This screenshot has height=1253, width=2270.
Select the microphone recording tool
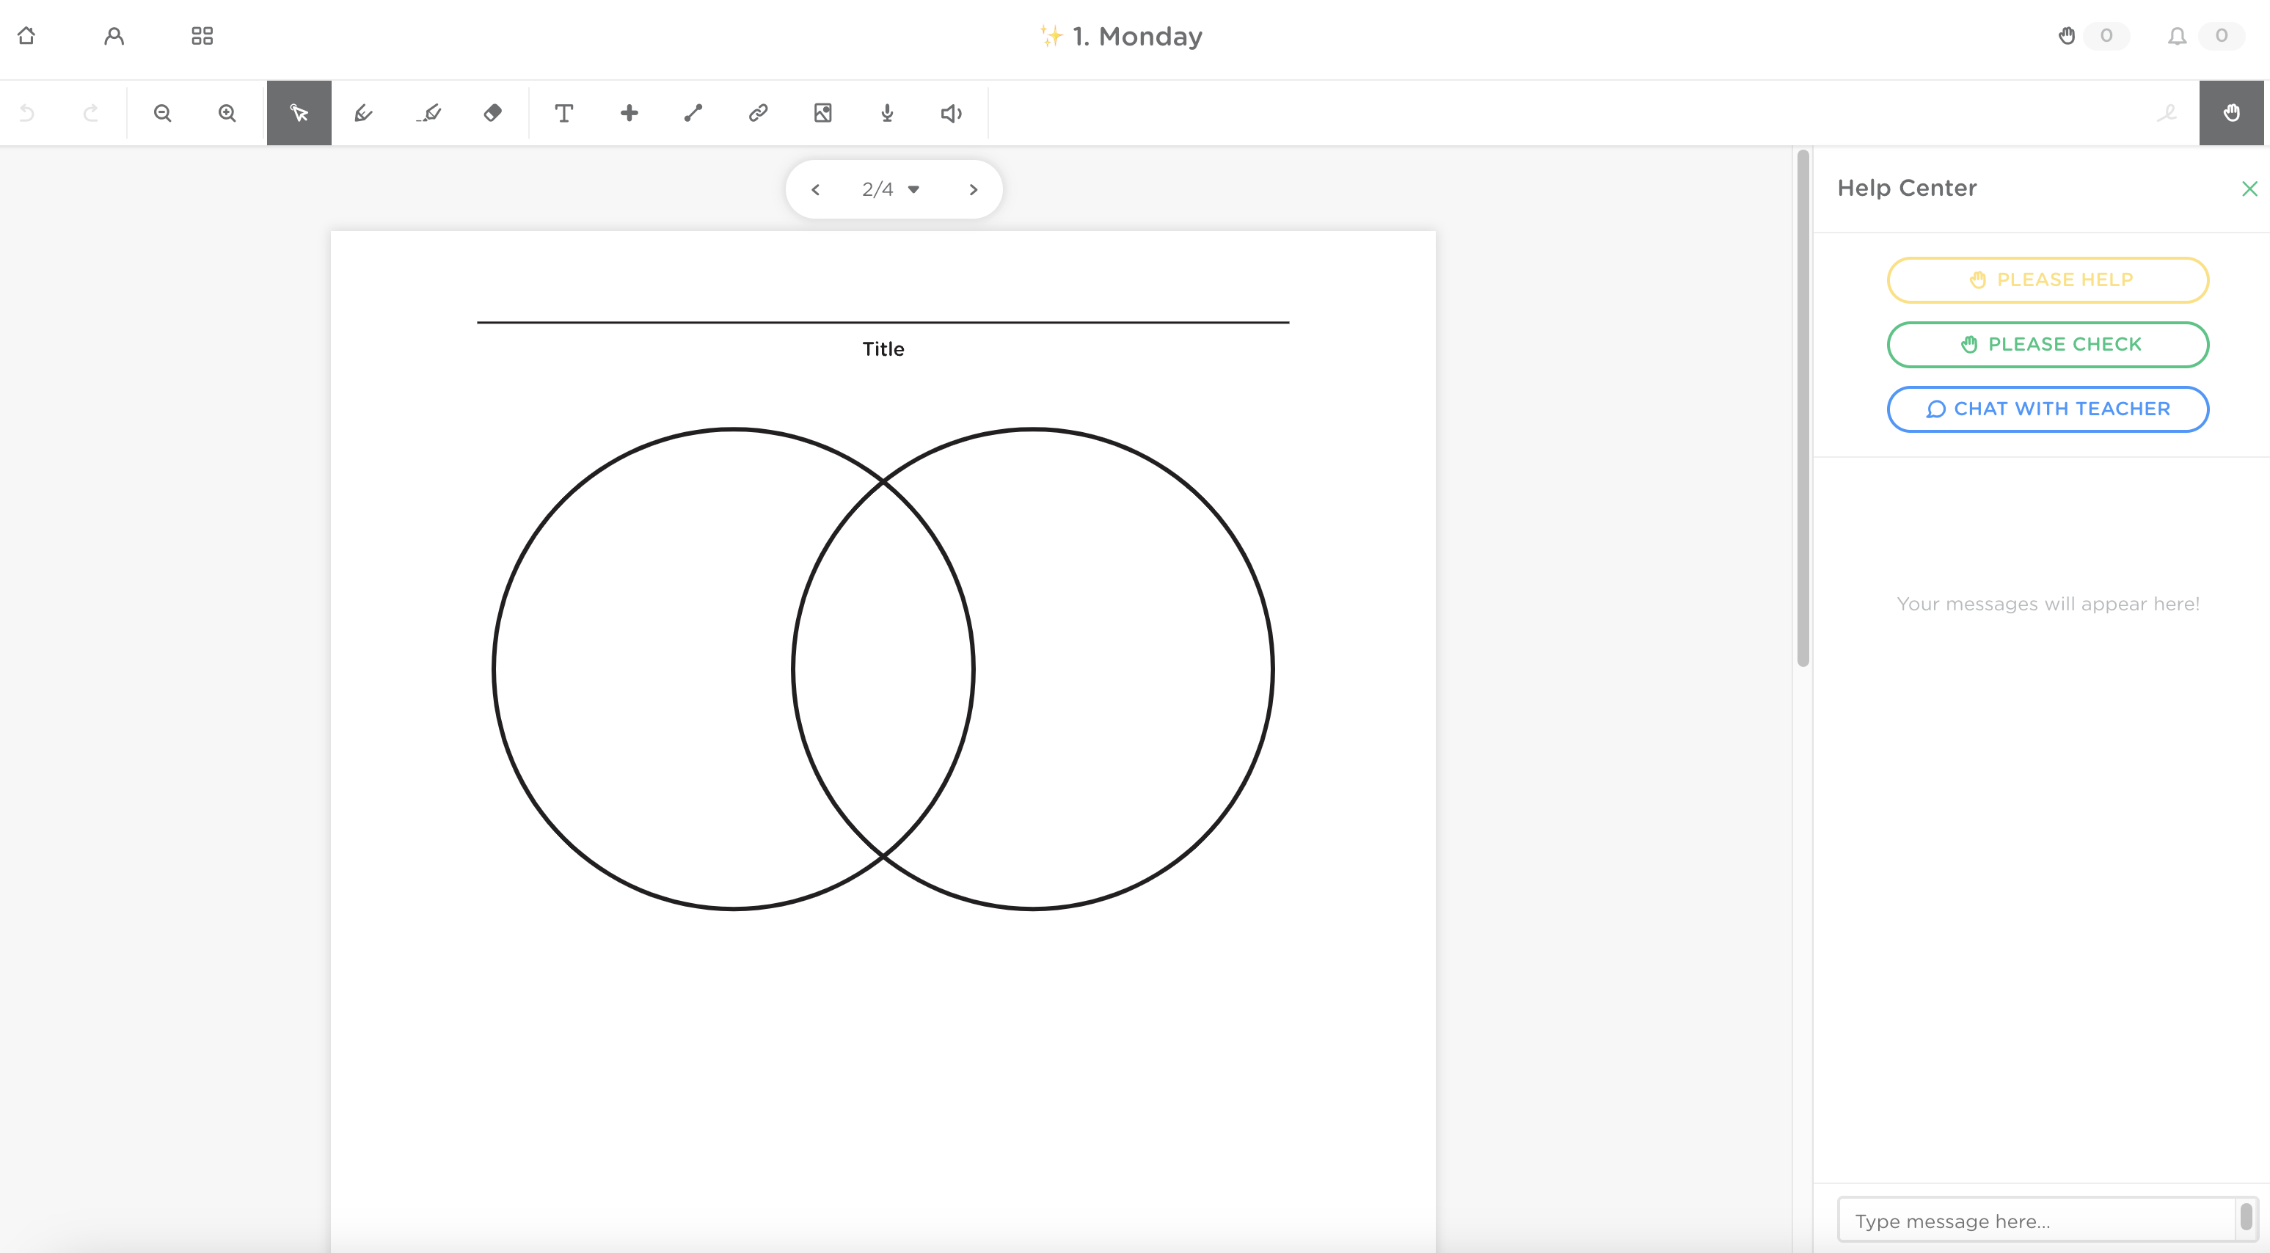click(x=886, y=113)
